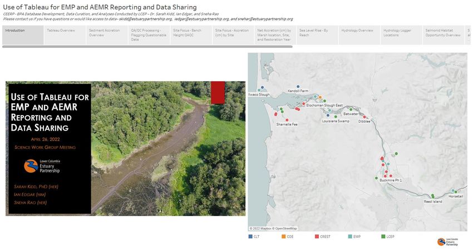Click the story tabs horizontal scrollbar
This screenshot has width=473, height=250.
pyautogui.click(x=147, y=47)
